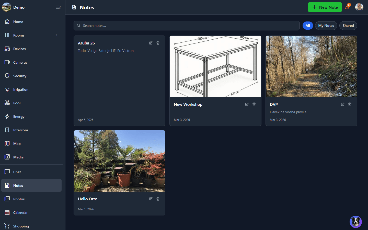Expand the Rooms submenu chevron
The width and height of the screenshot is (368, 230).
[x=57, y=35]
